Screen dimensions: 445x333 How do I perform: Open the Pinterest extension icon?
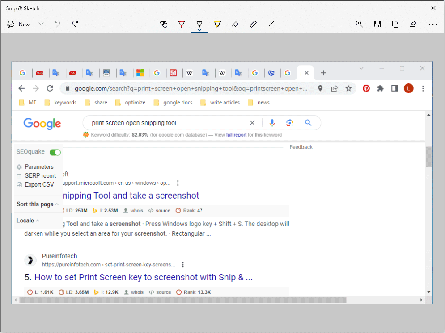(x=366, y=89)
